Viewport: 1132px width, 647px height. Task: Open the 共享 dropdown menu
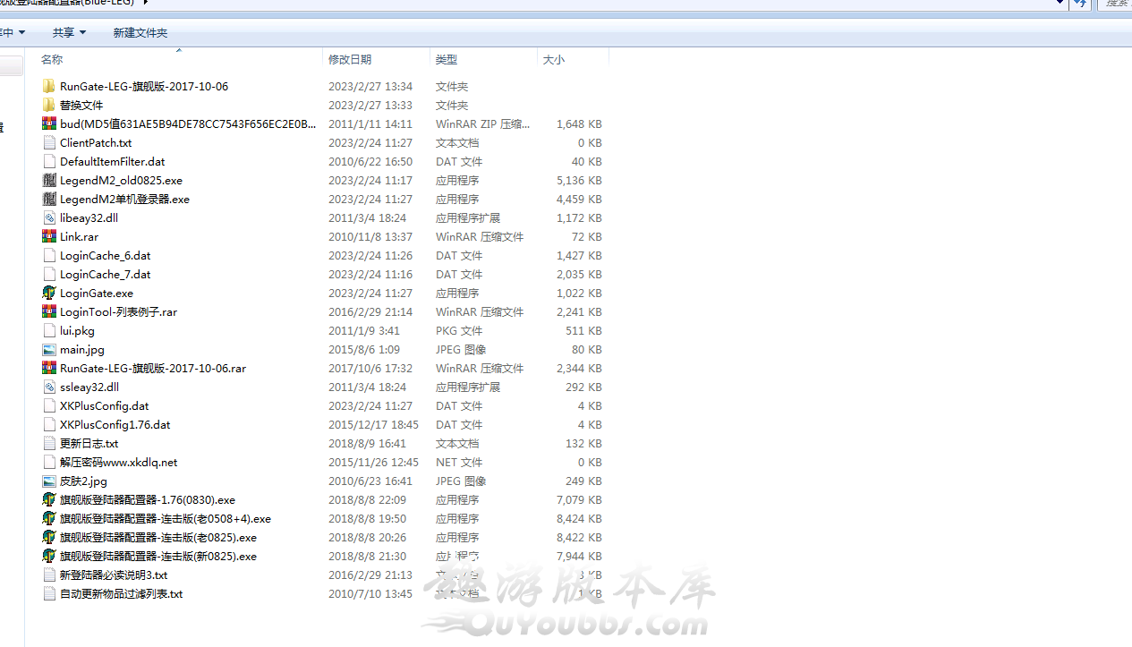pyautogui.click(x=69, y=33)
